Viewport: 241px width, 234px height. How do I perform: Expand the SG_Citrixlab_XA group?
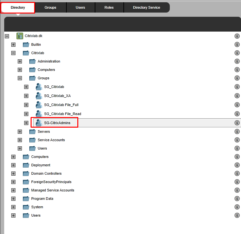click(26, 96)
